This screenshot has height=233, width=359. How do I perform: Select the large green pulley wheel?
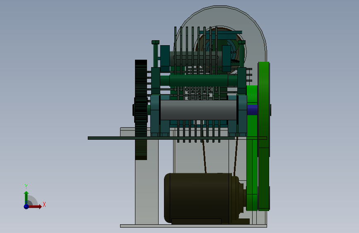(x=264, y=136)
